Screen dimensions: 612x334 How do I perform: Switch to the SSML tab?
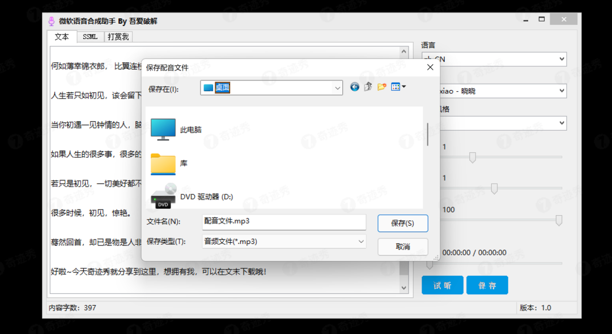coord(90,37)
